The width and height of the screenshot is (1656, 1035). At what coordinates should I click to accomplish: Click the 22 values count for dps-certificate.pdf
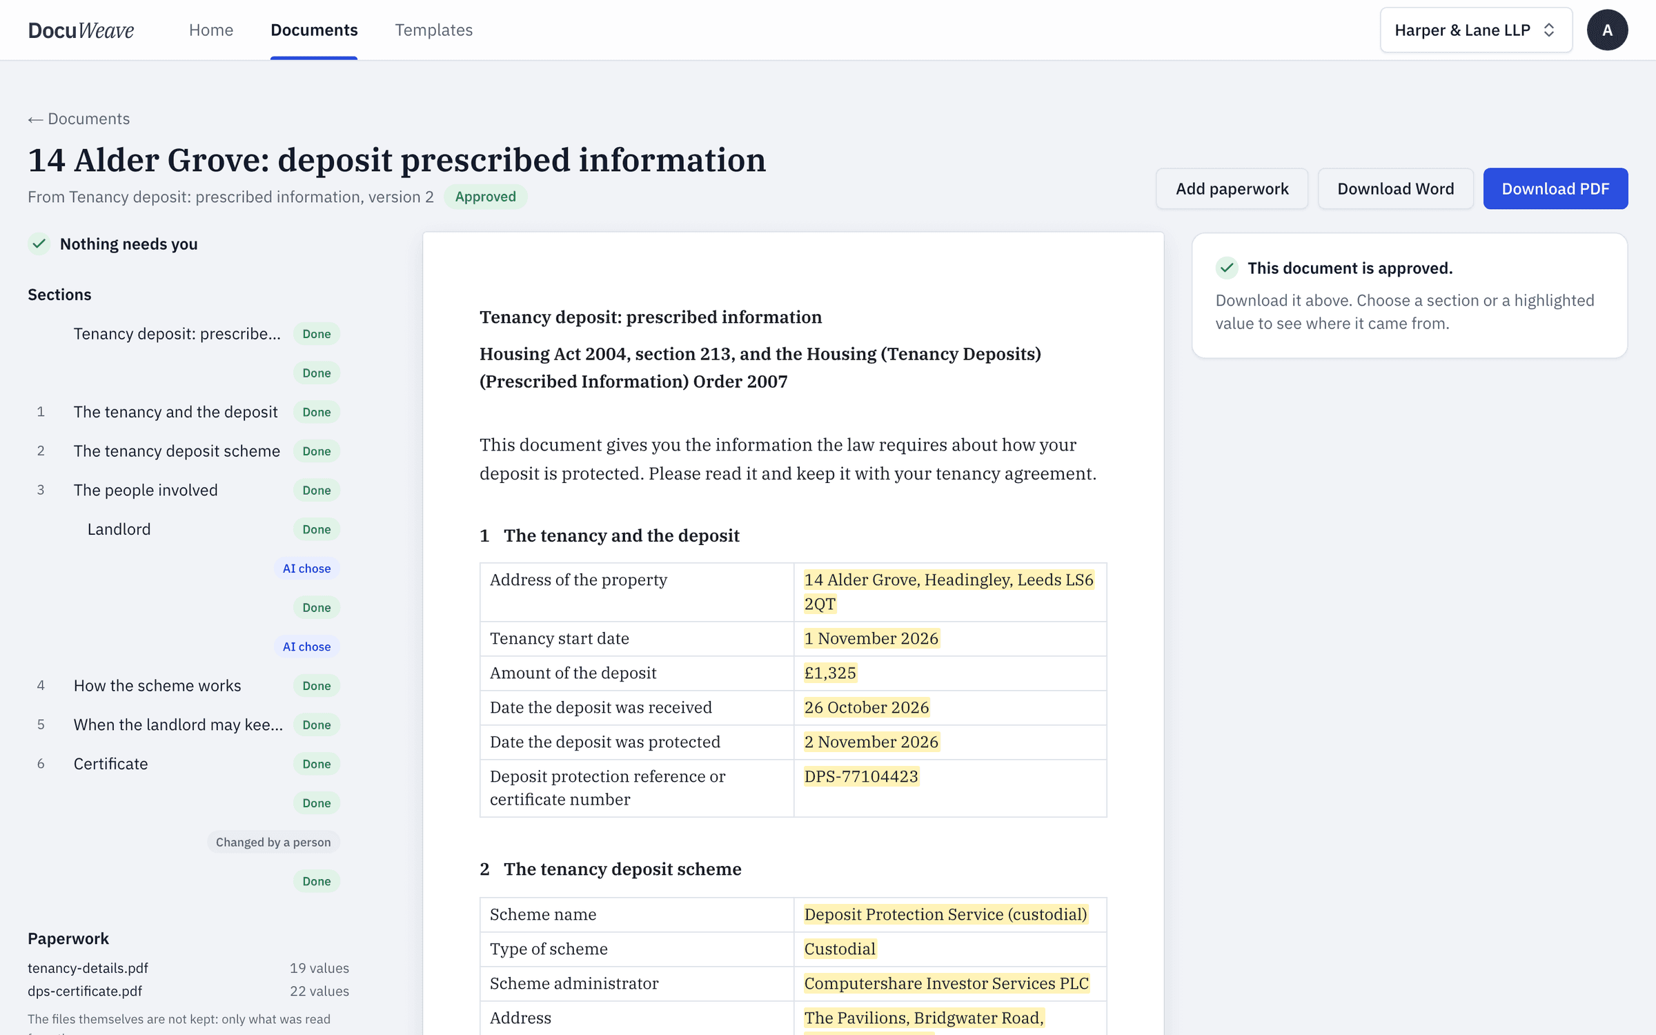click(319, 991)
